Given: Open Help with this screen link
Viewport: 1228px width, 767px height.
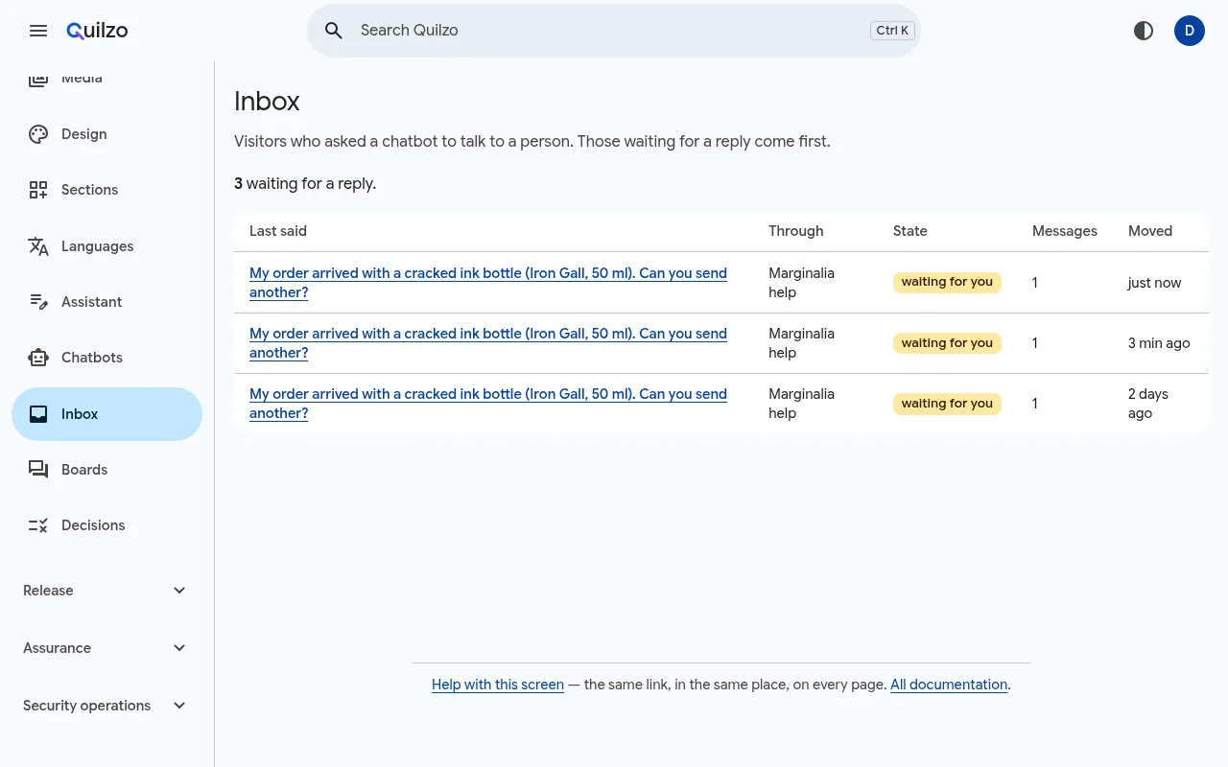Looking at the screenshot, I should [498, 685].
